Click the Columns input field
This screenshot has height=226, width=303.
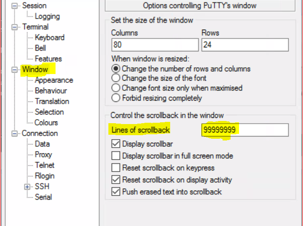[155, 45]
